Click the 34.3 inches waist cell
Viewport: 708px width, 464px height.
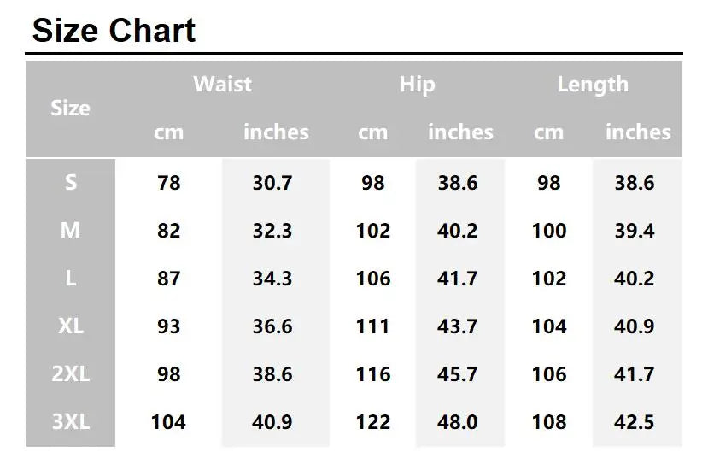click(x=273, y=279)
